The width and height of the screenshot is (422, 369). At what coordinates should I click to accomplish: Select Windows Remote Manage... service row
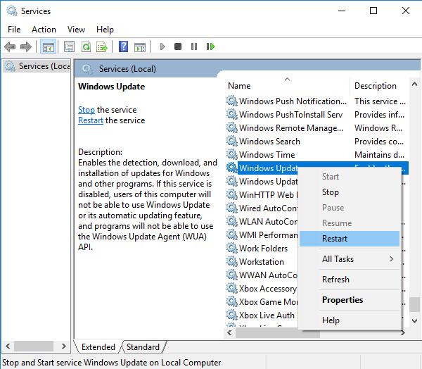[317, 128]
